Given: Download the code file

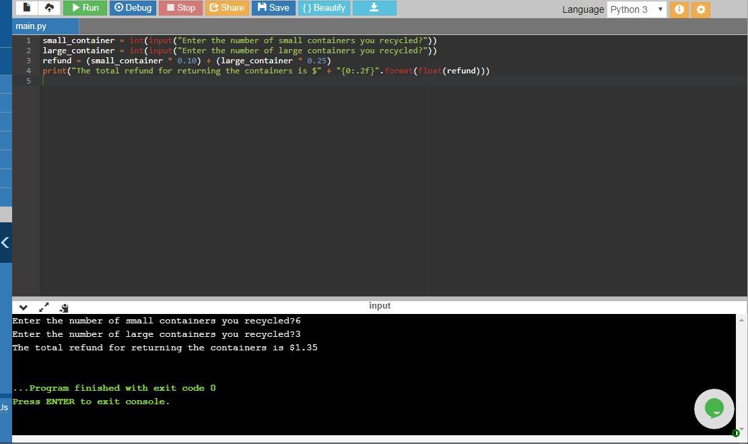Looking at the screenshot, I should 374,7.
